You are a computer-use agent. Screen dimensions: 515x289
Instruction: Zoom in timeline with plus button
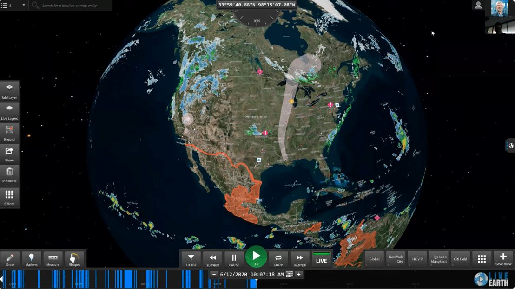[299, 274]
